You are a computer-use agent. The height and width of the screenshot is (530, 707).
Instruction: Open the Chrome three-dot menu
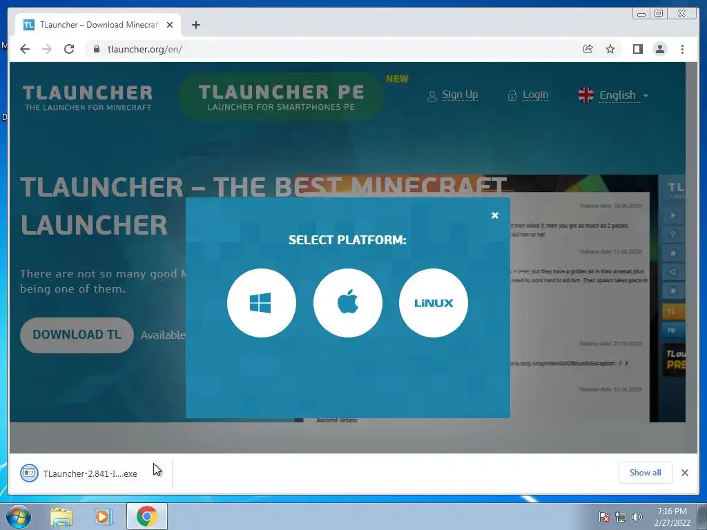(x=682, y=49)
